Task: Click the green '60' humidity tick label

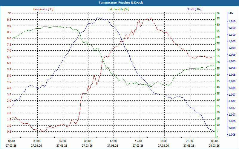Action: tap(218, 62)
